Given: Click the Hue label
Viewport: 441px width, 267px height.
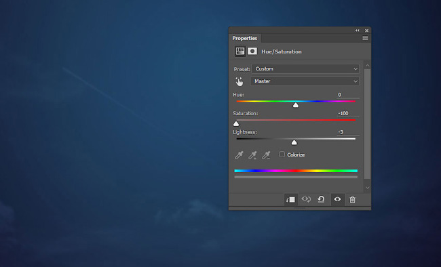Looking at the screenshot, I should click(x=239, y=95).
